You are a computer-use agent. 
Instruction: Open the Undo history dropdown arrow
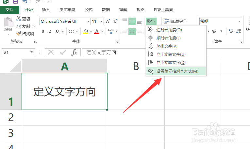tap(30, 1)
